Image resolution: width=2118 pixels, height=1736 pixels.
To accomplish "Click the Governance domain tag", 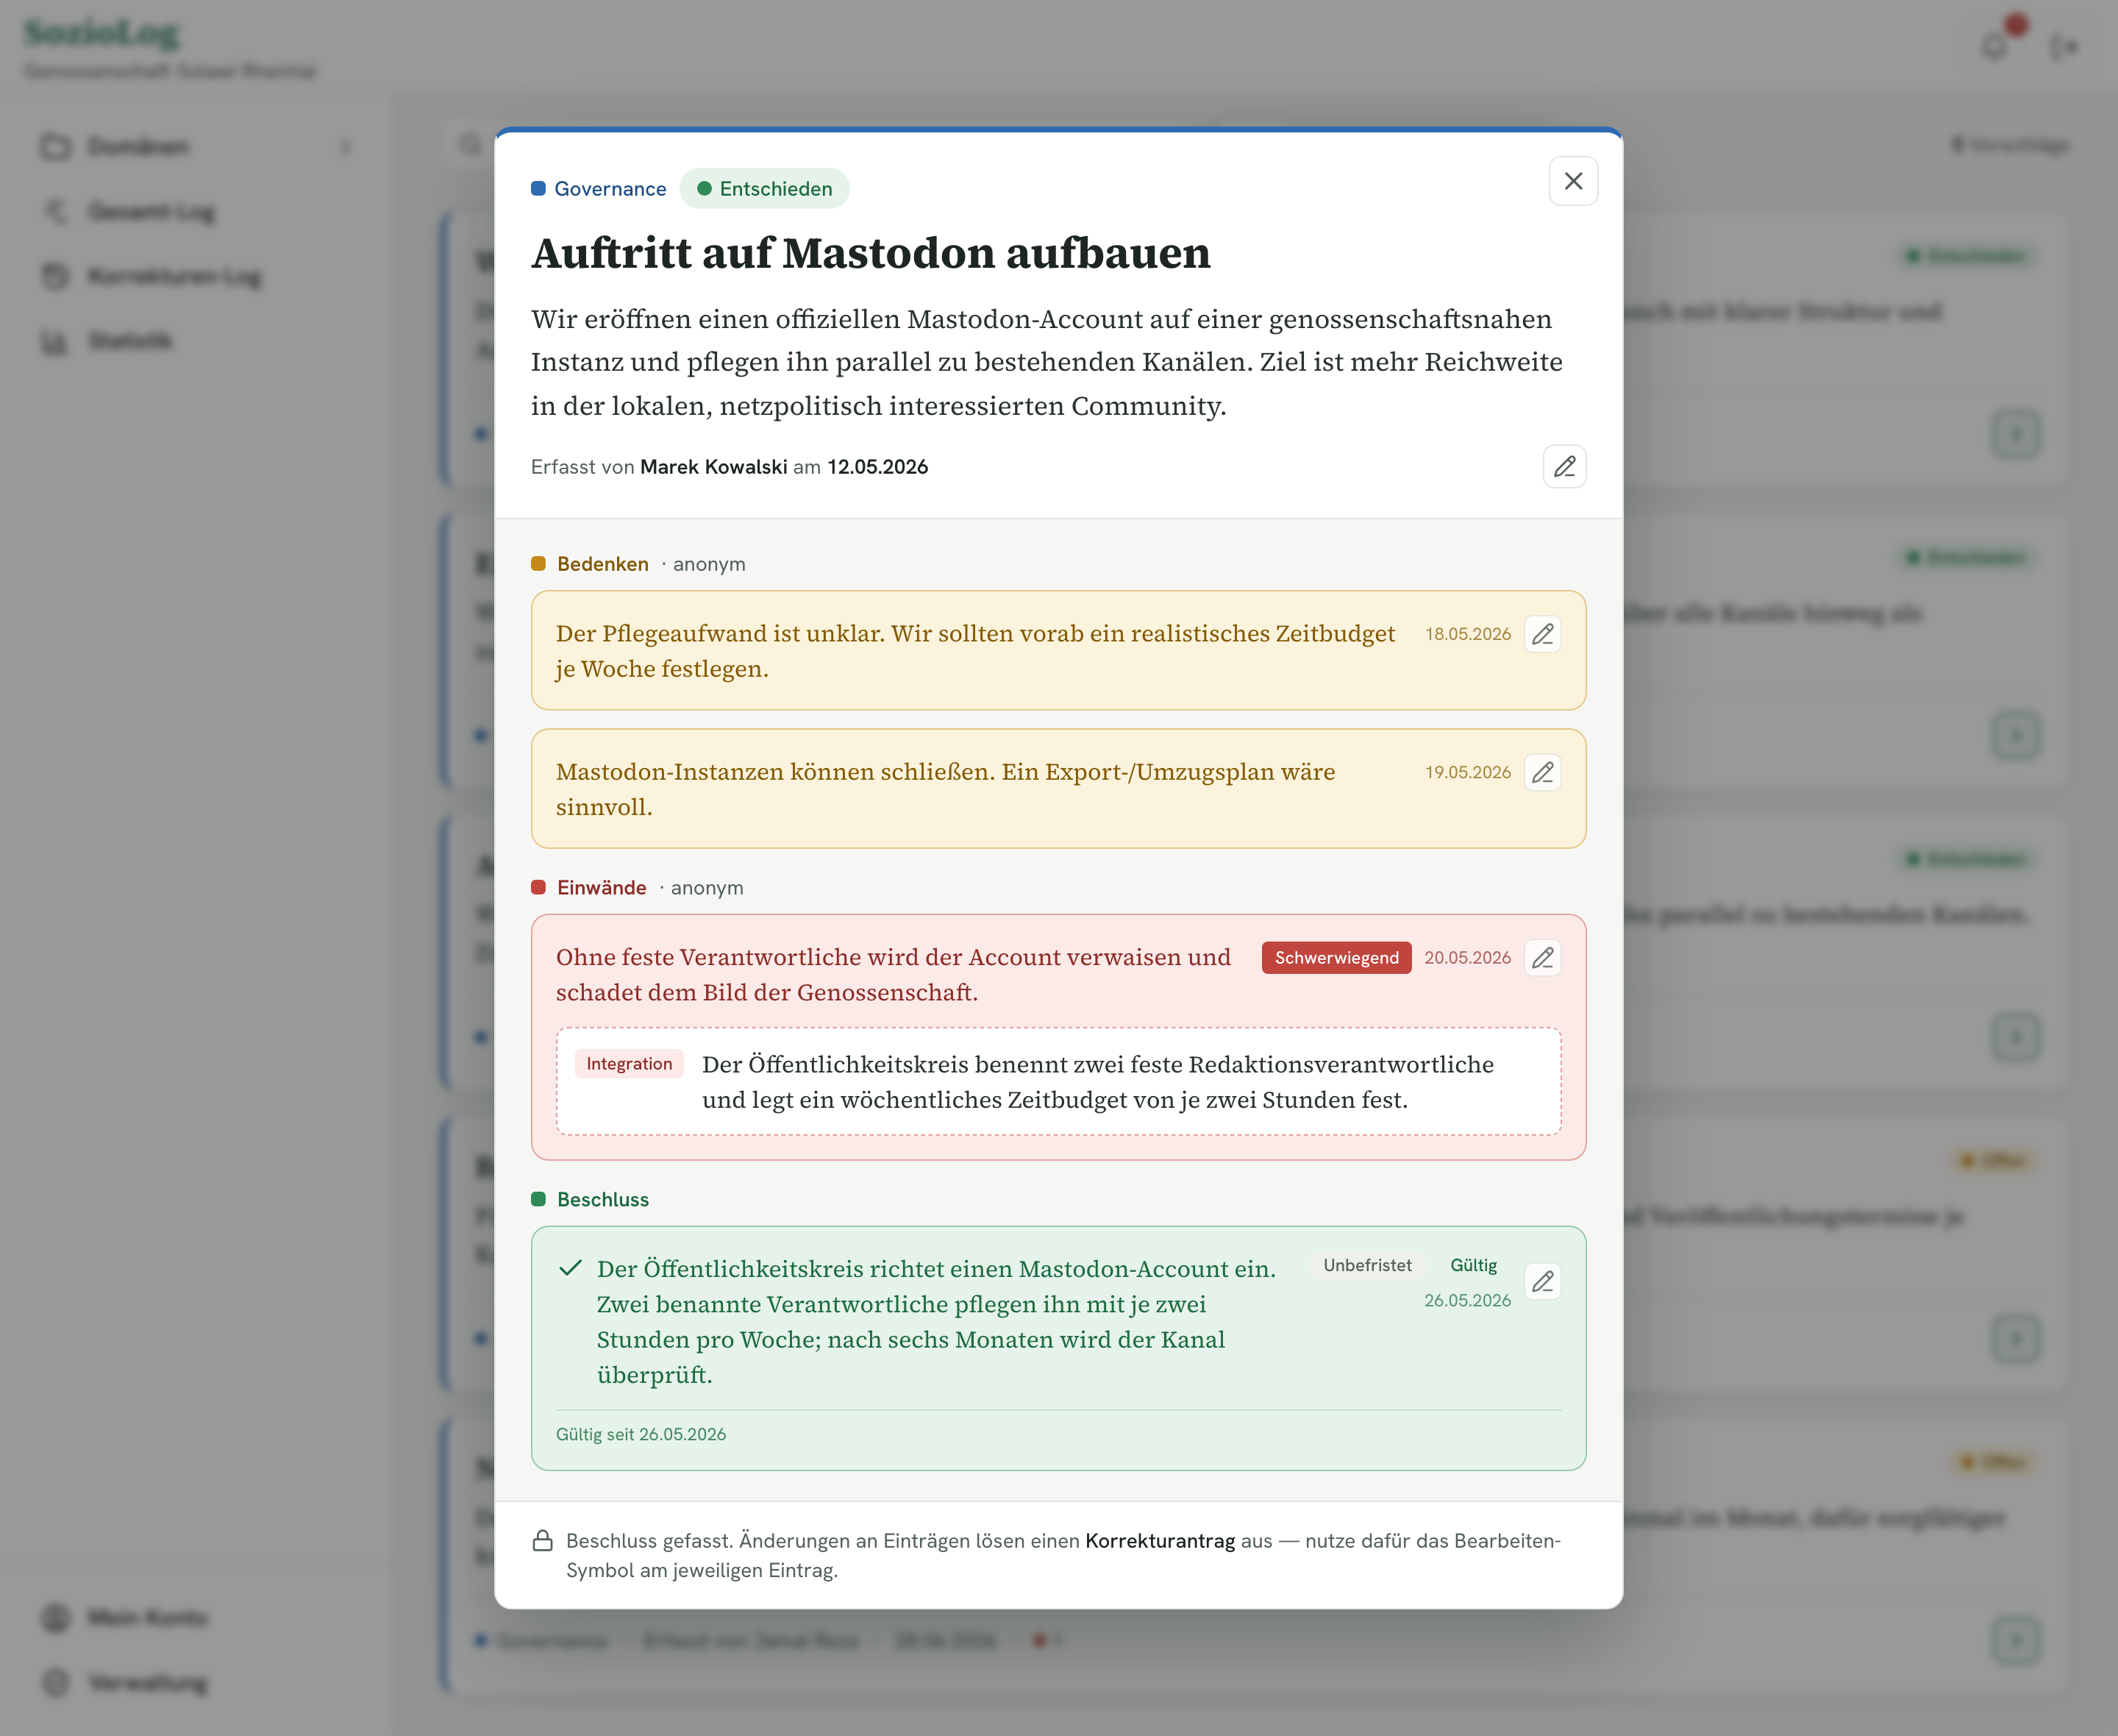I will pos(599,189).
